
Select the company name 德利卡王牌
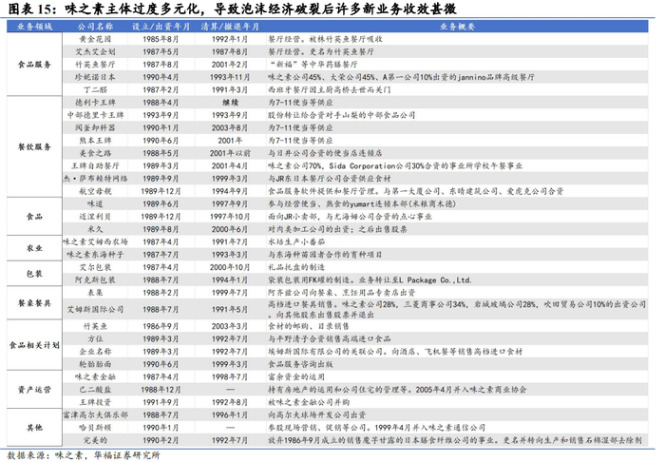point(95,103)
